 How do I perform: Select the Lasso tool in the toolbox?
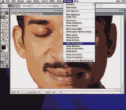click(x=3, y=21)
